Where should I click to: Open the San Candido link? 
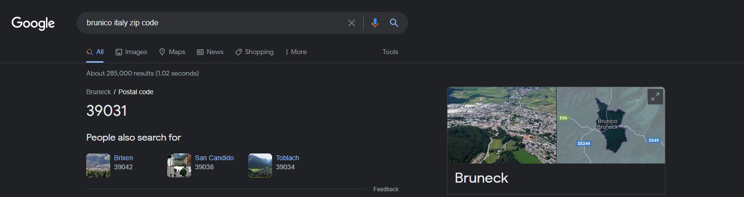214,158
